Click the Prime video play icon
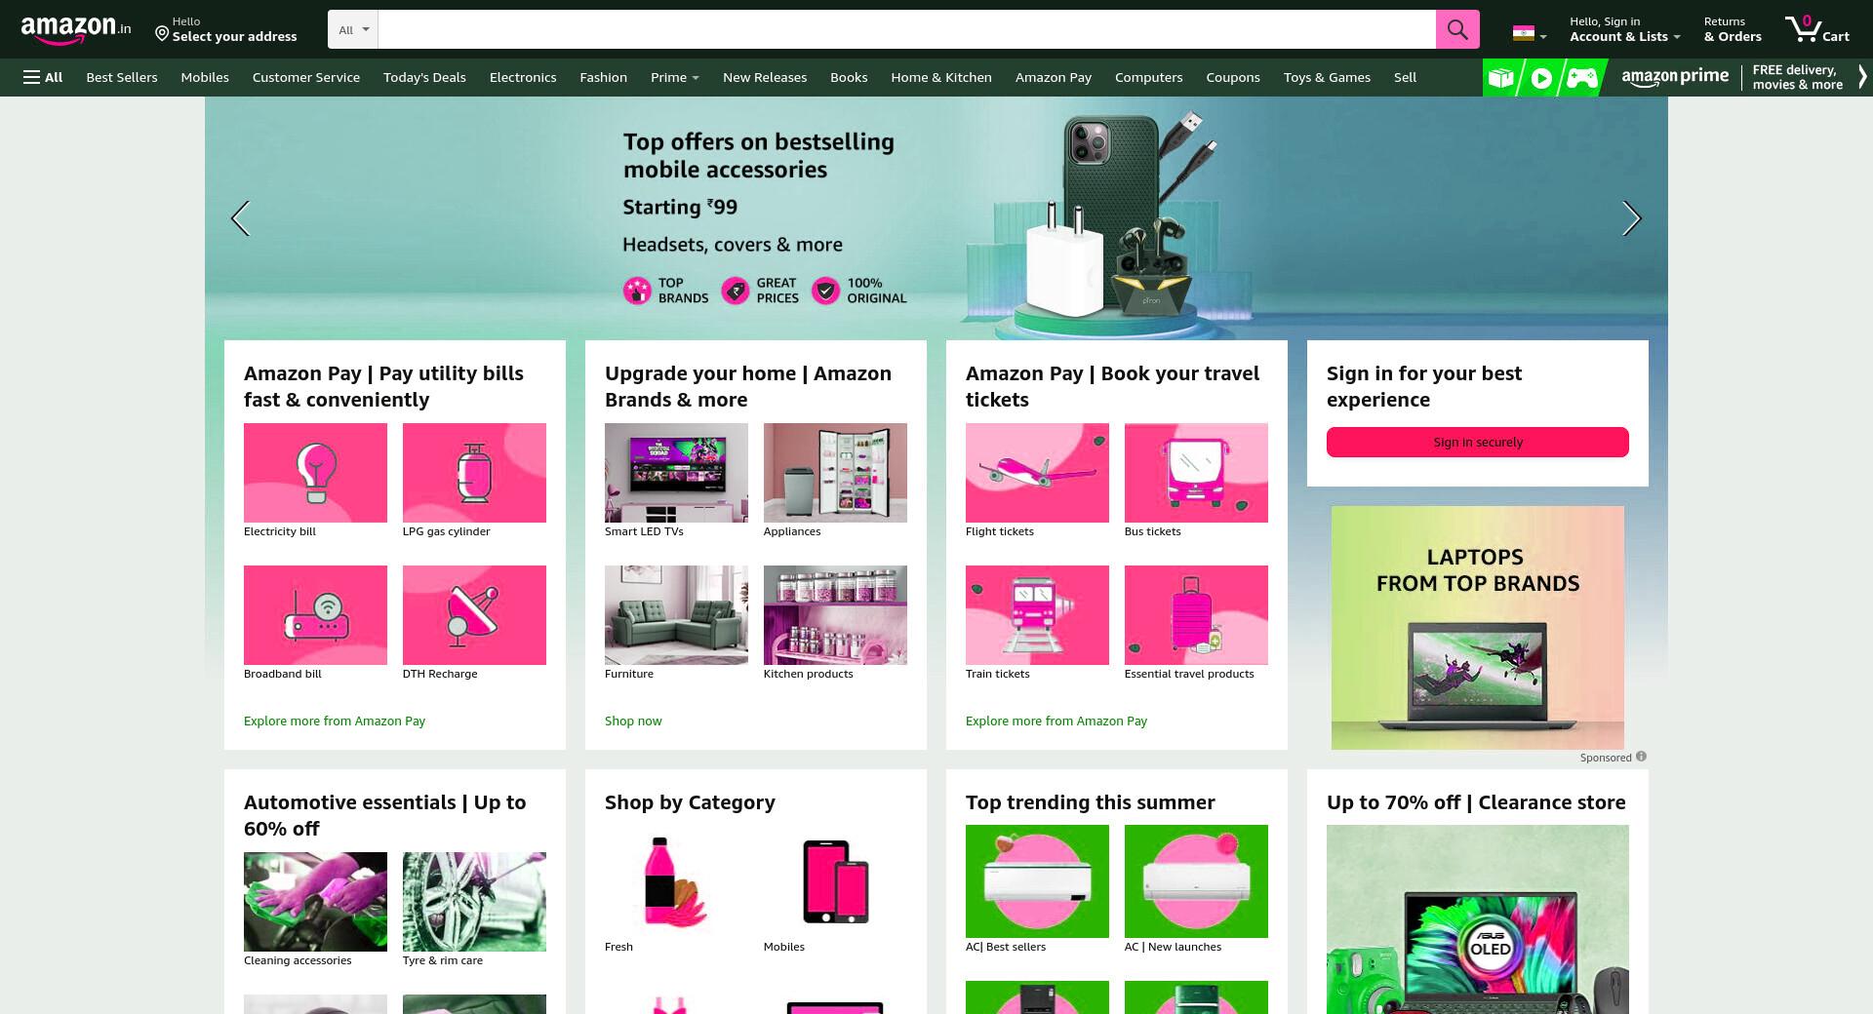 click(x=1541, y=77)
